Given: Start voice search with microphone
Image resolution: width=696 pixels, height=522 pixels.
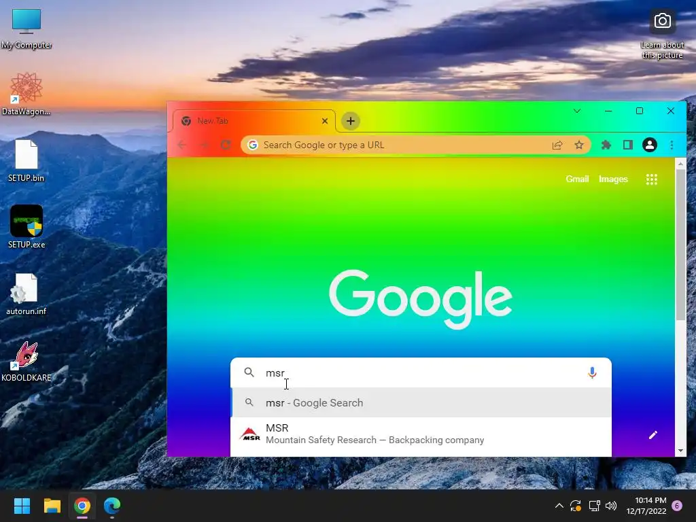Looking at the screenshot, I should pyautogui.click(x=592, y=373).
